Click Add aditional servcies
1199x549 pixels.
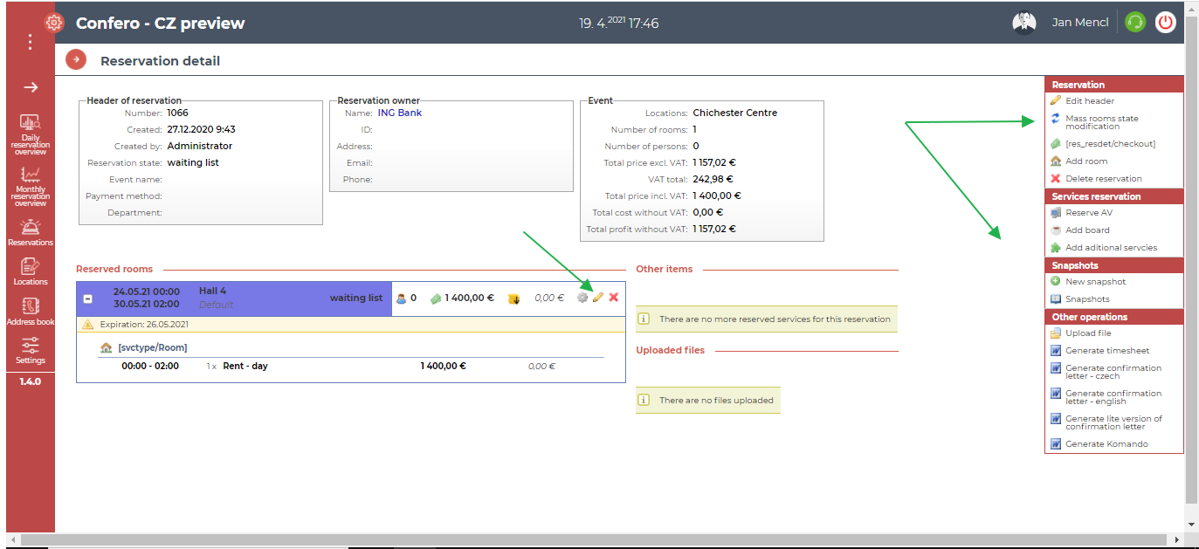point(1111,248)
